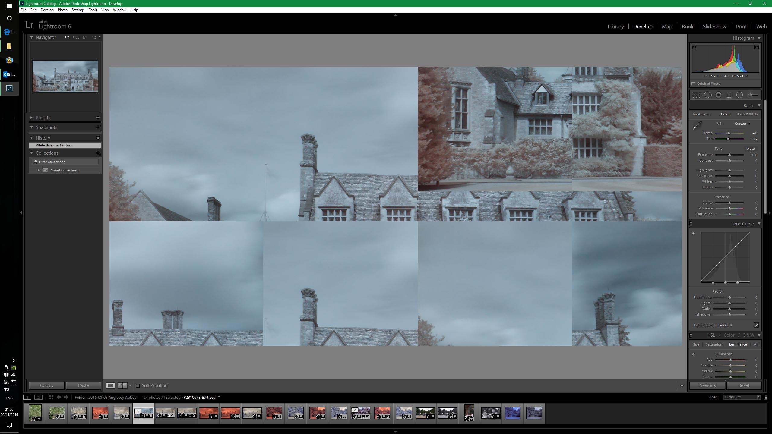Switch to grid view in filmstrip bar
This screenshot has height=434, width=772.
click(51, 397)
